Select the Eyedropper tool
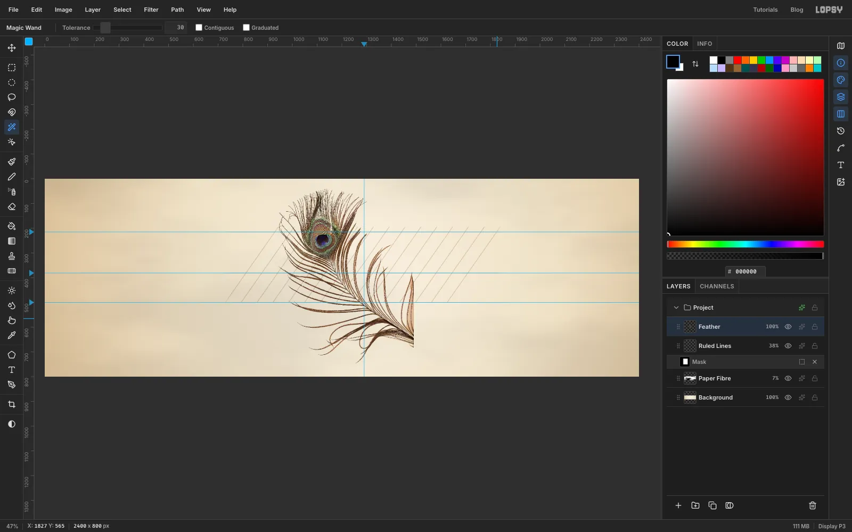Viewport: 852px width, 532px height. pyautogui.click(x=12, y=335)
